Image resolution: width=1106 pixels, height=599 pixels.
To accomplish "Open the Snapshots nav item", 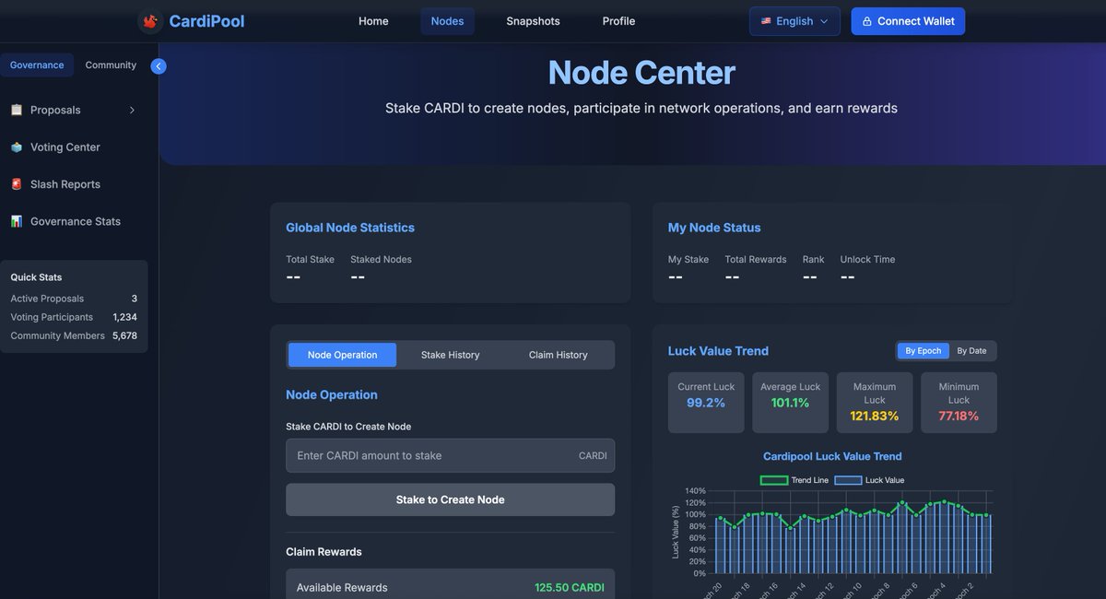I will [533, 21].
